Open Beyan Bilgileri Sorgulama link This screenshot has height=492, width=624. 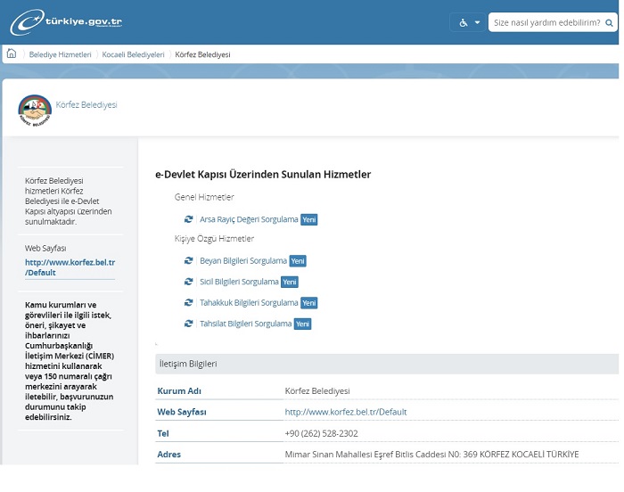coord(243,261)
